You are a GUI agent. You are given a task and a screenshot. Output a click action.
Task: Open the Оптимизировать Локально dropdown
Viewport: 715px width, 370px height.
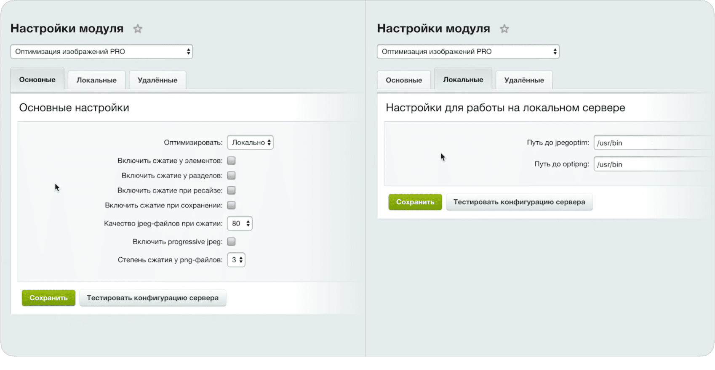tap(250, 143)
